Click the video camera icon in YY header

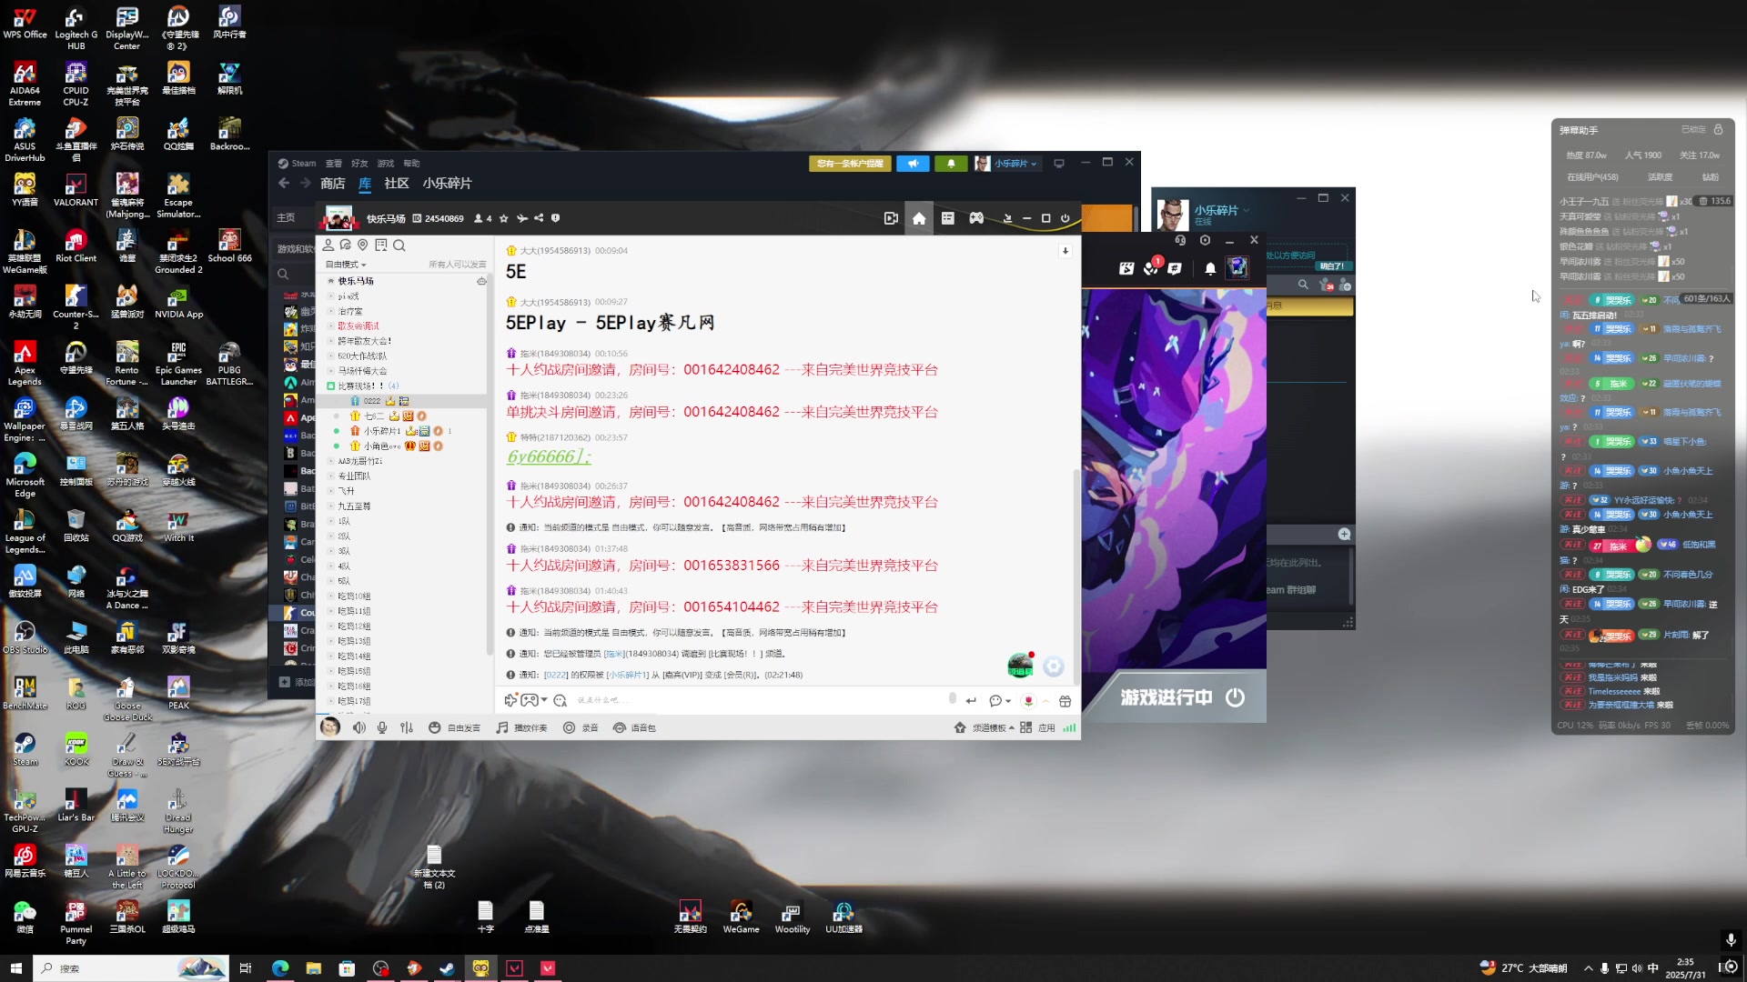(891, 218)
